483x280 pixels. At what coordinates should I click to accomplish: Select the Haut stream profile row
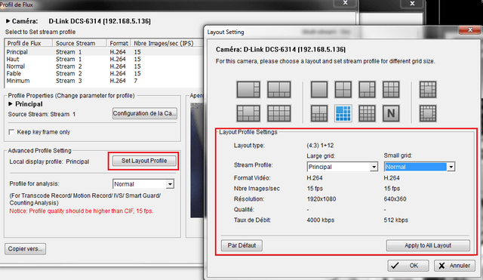(103, 59)
